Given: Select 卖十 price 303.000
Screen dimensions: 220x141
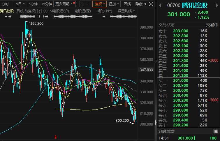Looking at the screenshot, I should coord(181,31).
